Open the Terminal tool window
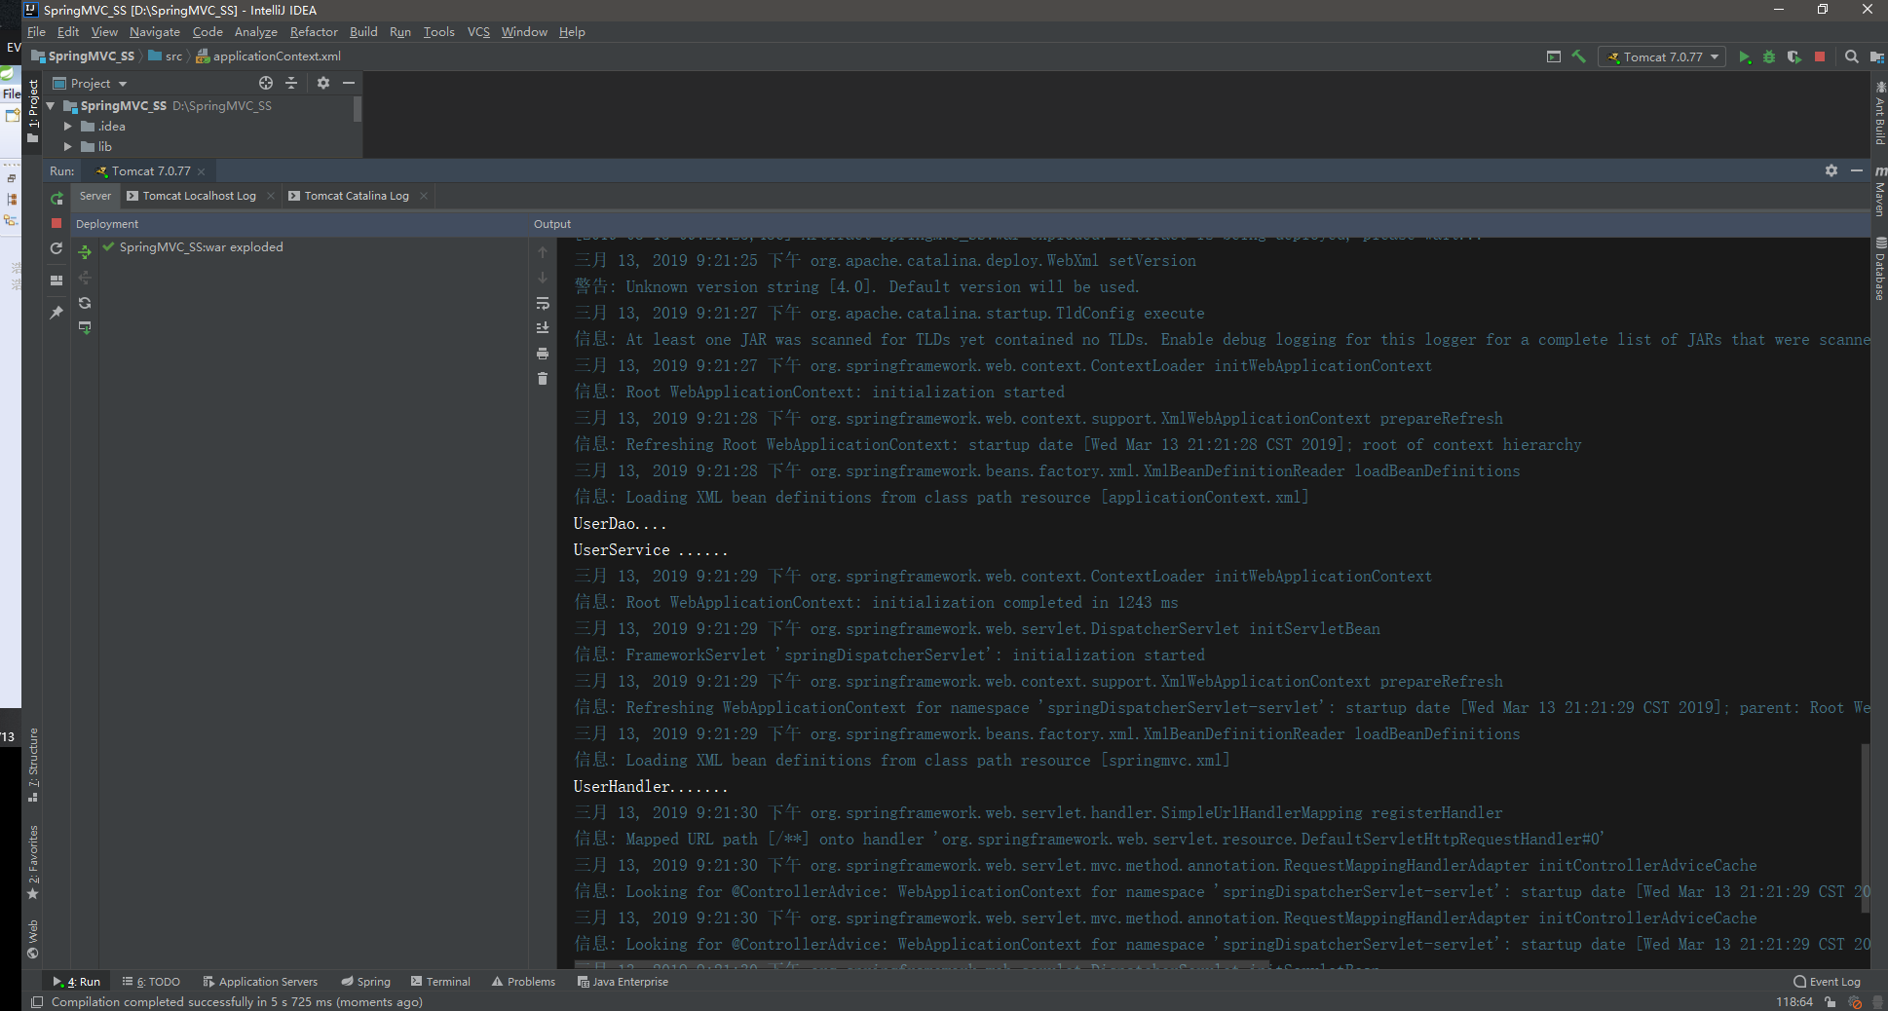This screenshot has height=1011, width=1888. pyautogui.click(x=440, y=982)
